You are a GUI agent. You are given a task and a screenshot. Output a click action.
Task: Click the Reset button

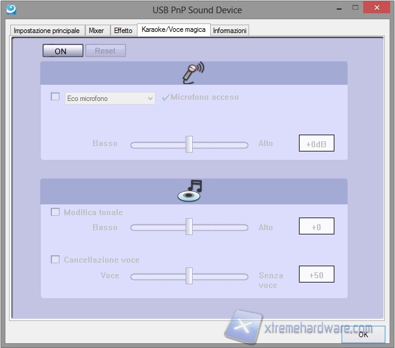[x=105, y=51]
